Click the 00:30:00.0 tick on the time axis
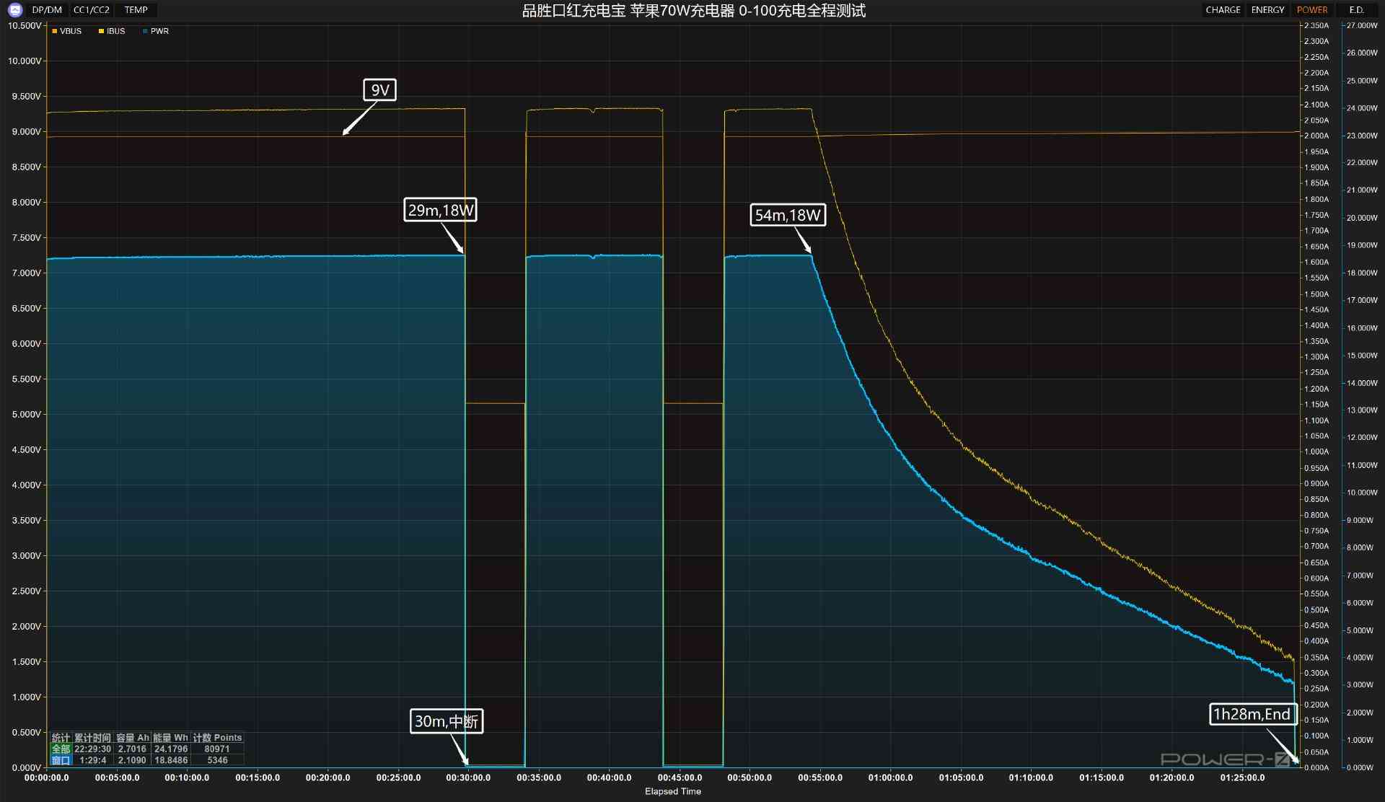Viewport: 1385px width, 802px height. coord(468,777)
